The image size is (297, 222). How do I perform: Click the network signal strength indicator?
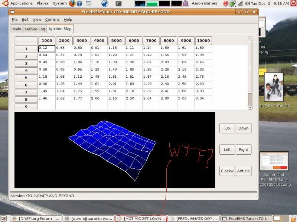(241, 4)
